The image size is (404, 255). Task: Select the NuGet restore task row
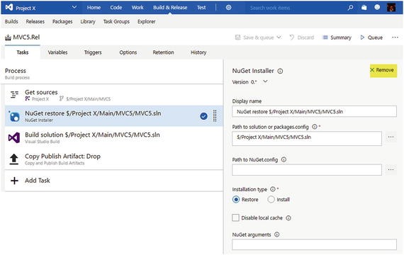(x=113, y=115)
